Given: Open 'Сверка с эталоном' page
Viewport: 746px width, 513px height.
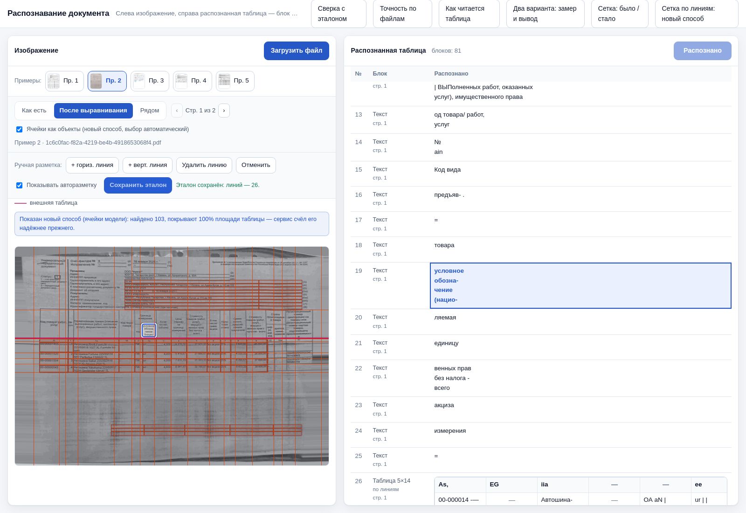Looking at the screenshot, I should click(338, 14).
